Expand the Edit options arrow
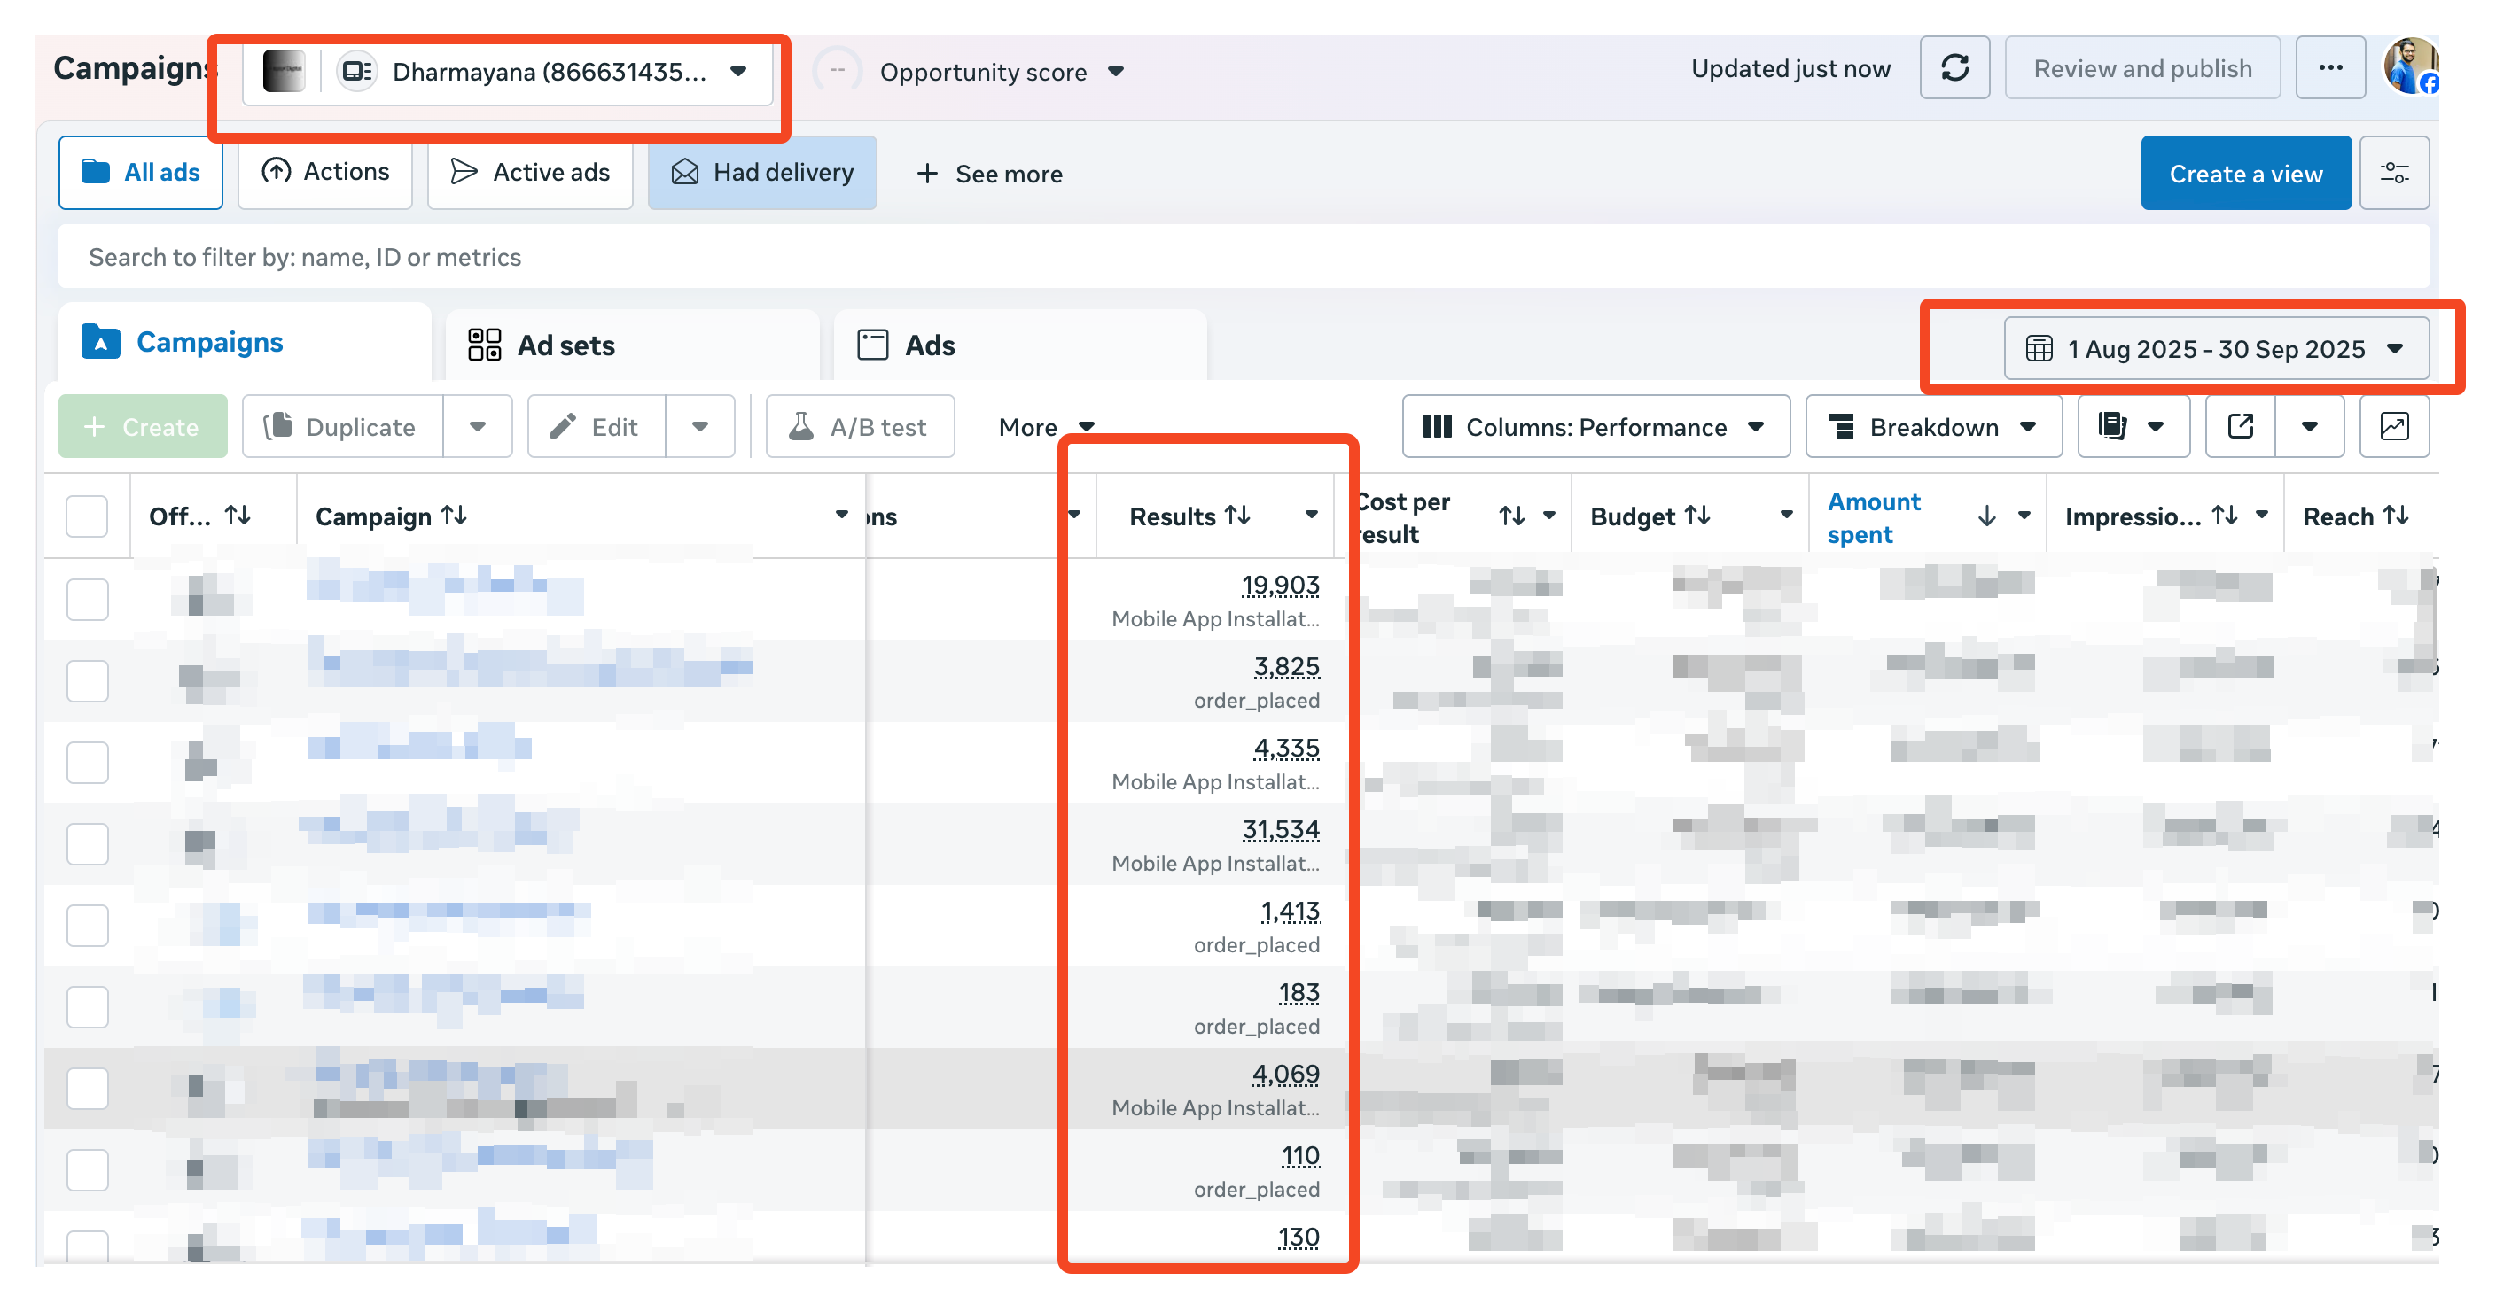The height and width of the screenshot is (1304, 2496). tap(700, 426)
